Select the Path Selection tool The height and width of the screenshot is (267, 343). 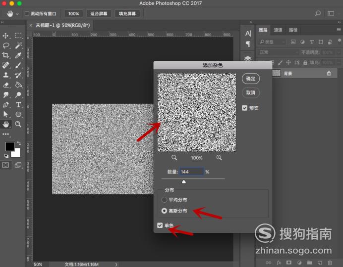coord(5,114)
